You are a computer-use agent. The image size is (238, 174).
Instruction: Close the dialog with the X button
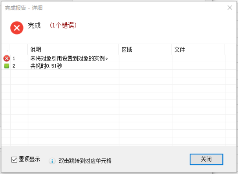click(230, 7)
